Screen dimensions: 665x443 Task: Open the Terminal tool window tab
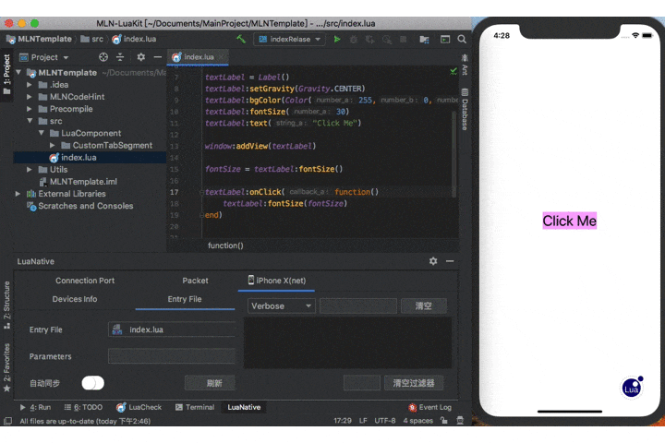pos(195,407)
